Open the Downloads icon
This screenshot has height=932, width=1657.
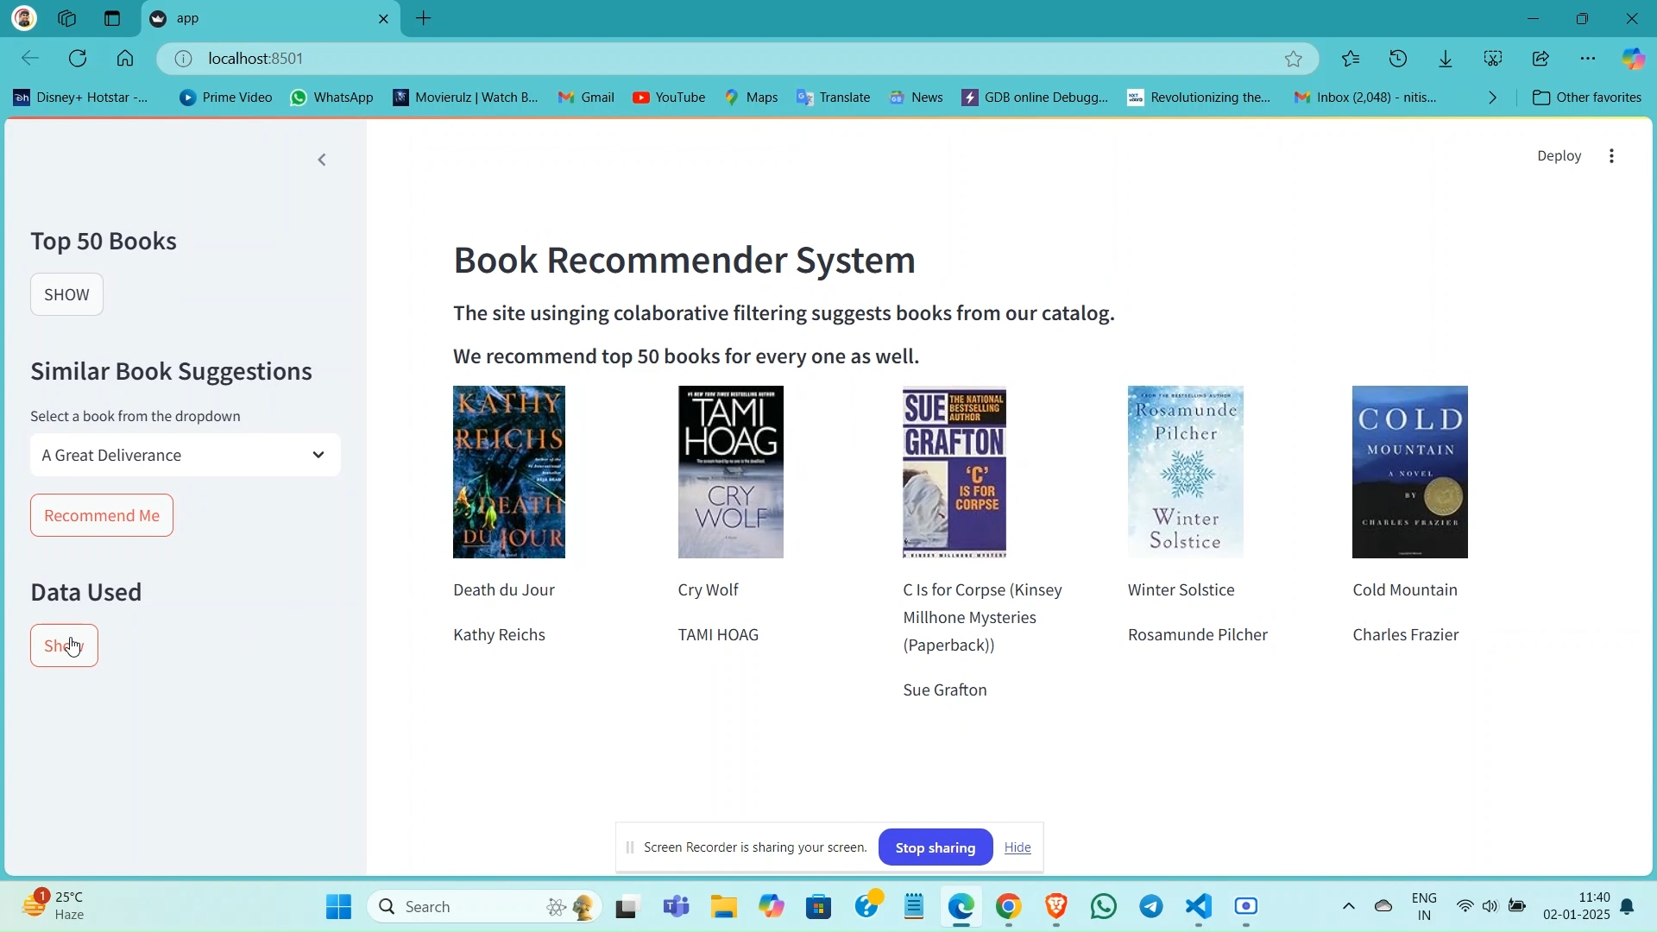(1446, 59)
